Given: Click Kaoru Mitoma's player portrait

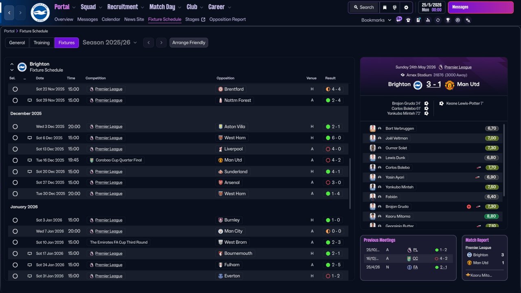Looking at the screenshot, I should 372,216.
